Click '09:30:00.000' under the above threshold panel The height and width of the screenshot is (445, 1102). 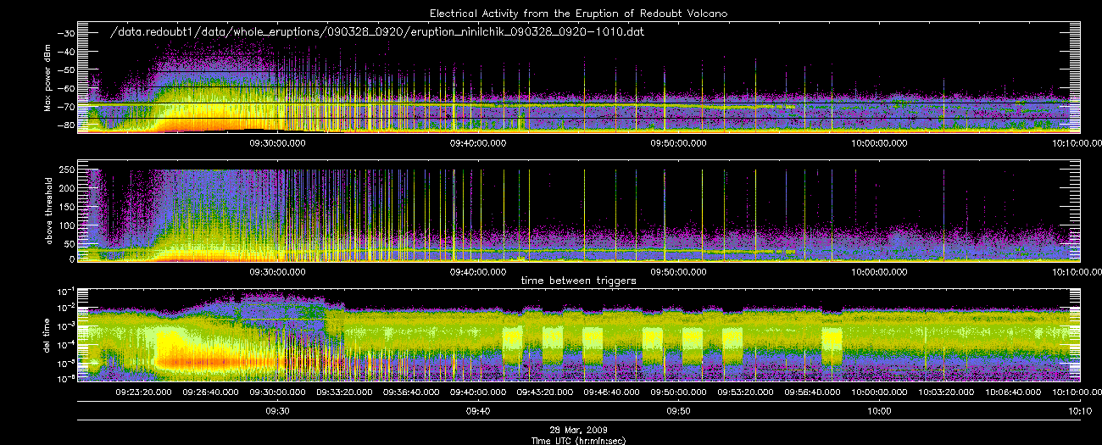pyautogui.click(x=277, y=272)
